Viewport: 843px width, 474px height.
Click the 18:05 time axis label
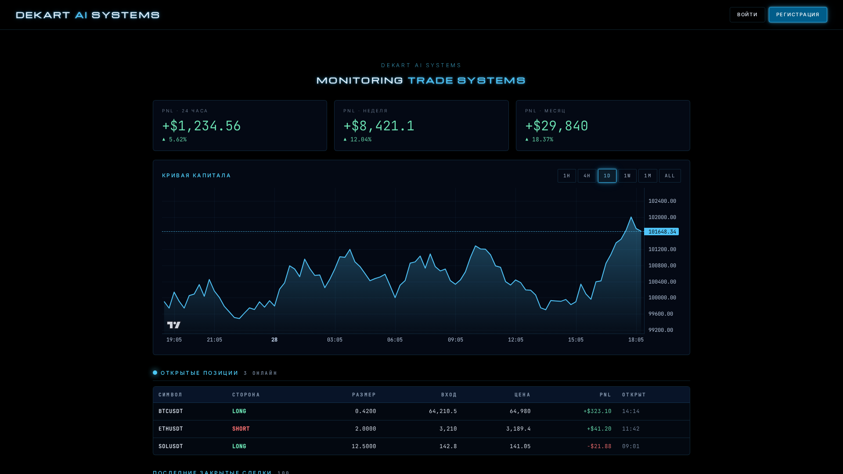[636, 340]
